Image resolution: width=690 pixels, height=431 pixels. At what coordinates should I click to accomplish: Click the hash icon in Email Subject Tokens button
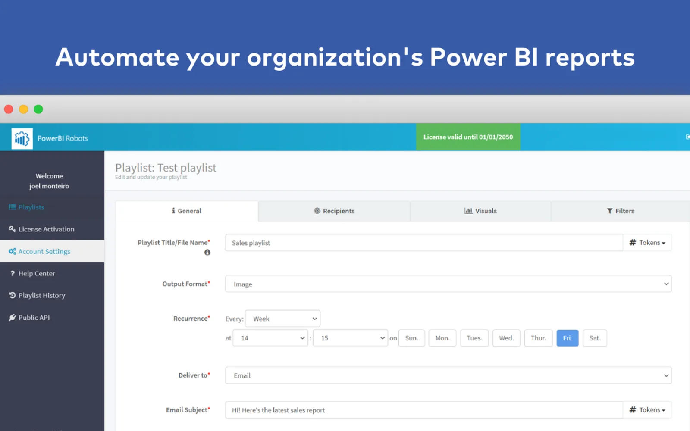point(633,410)
